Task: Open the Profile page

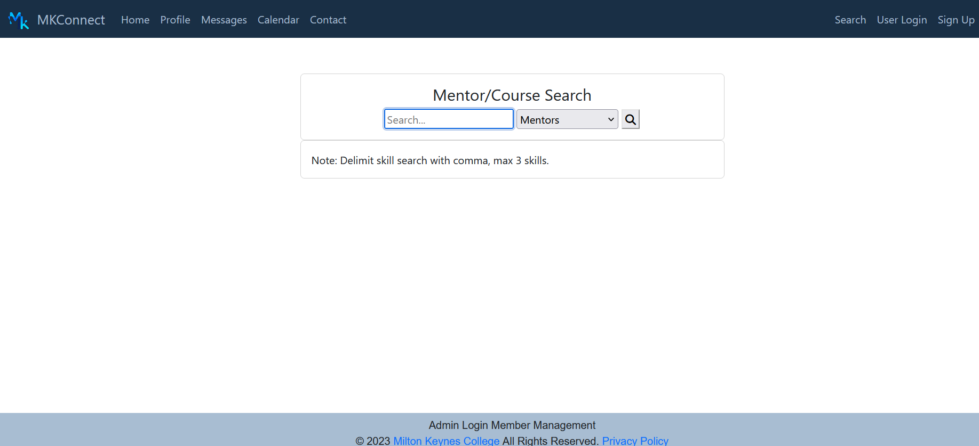Action: tap(175, 20)
